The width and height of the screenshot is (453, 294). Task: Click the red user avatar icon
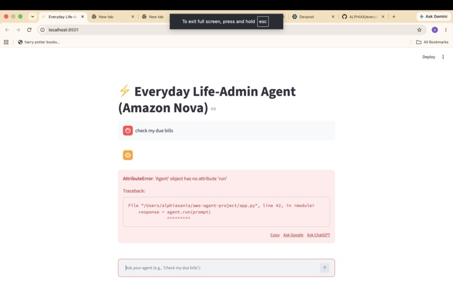click(128, 130)
